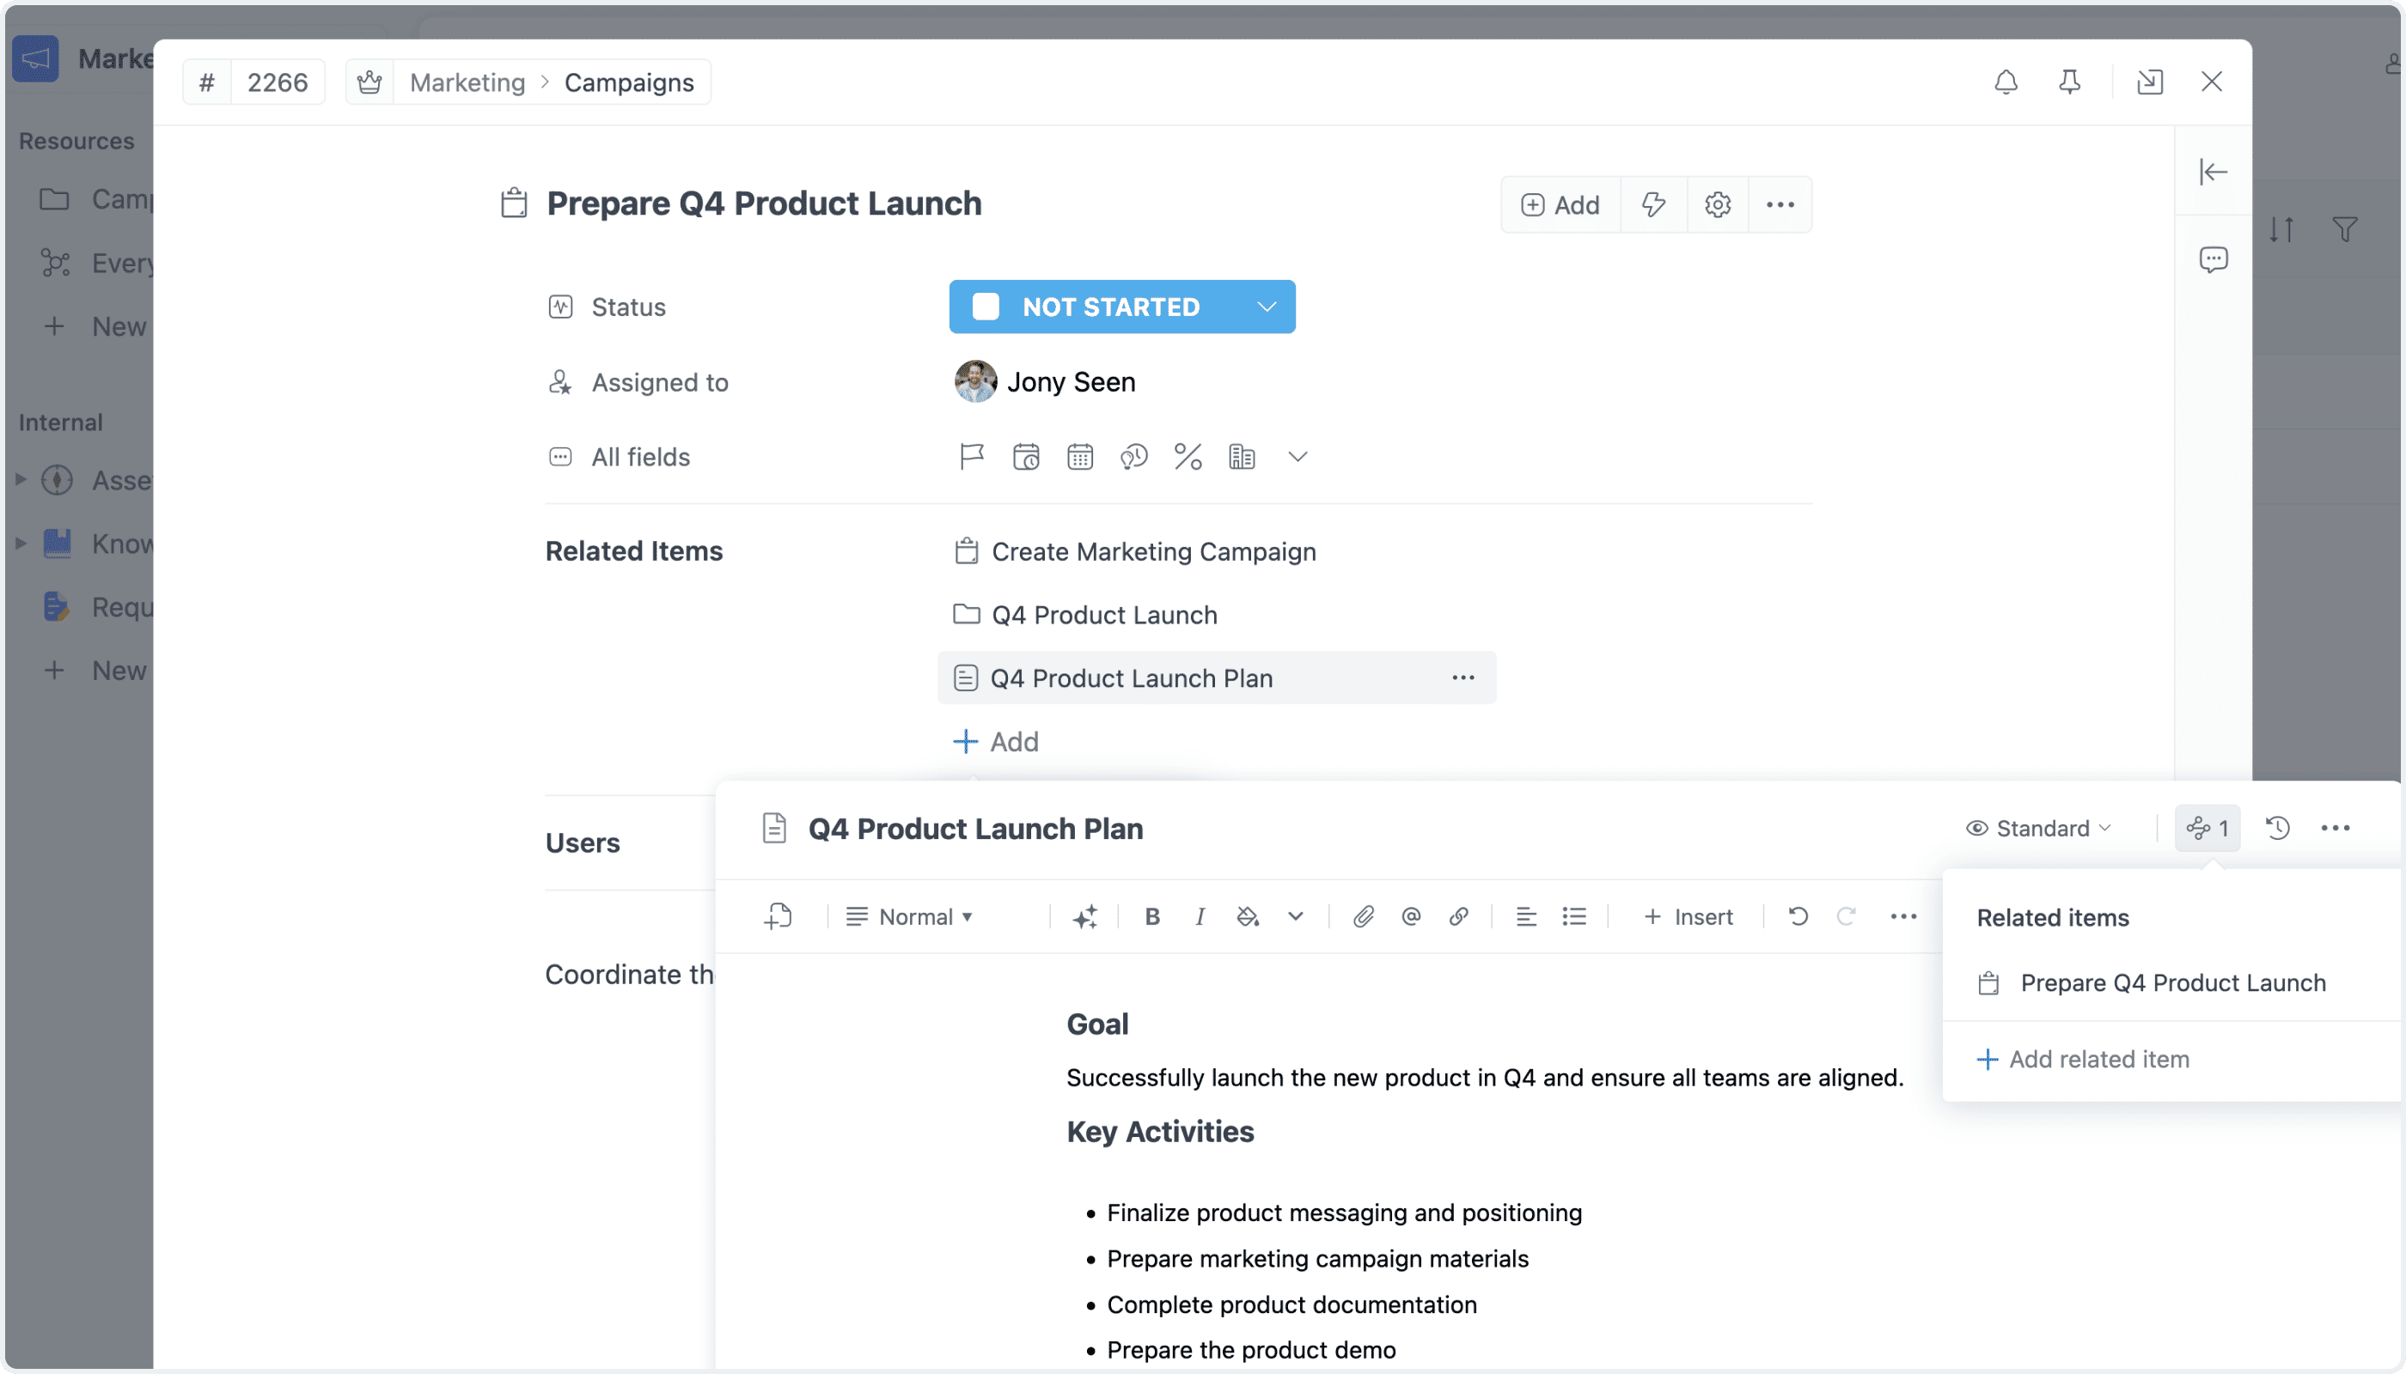
Task: Toggle bold formatting in the editor
Action: pos(1152,916)
